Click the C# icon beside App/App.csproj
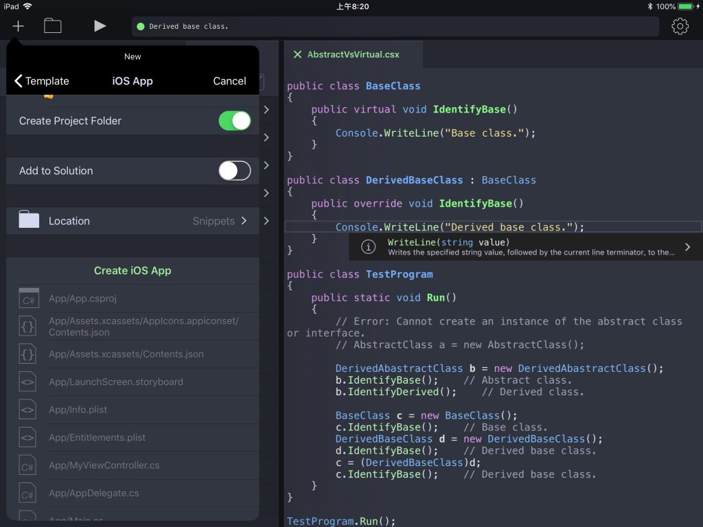Viewport: 703px width, 527px height. coord(28,298)
